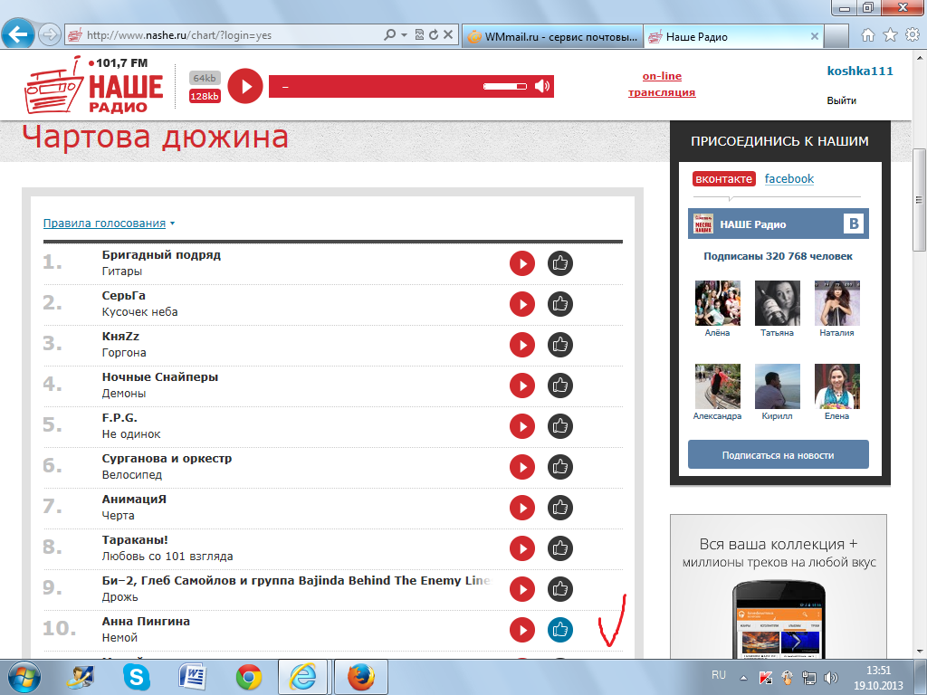This screenshot has height=695, width=927.
Task: Select 128kb stream quality
Action: click(205, 96)
